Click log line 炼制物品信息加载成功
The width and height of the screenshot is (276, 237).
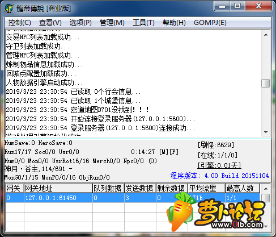coord(44,64)
